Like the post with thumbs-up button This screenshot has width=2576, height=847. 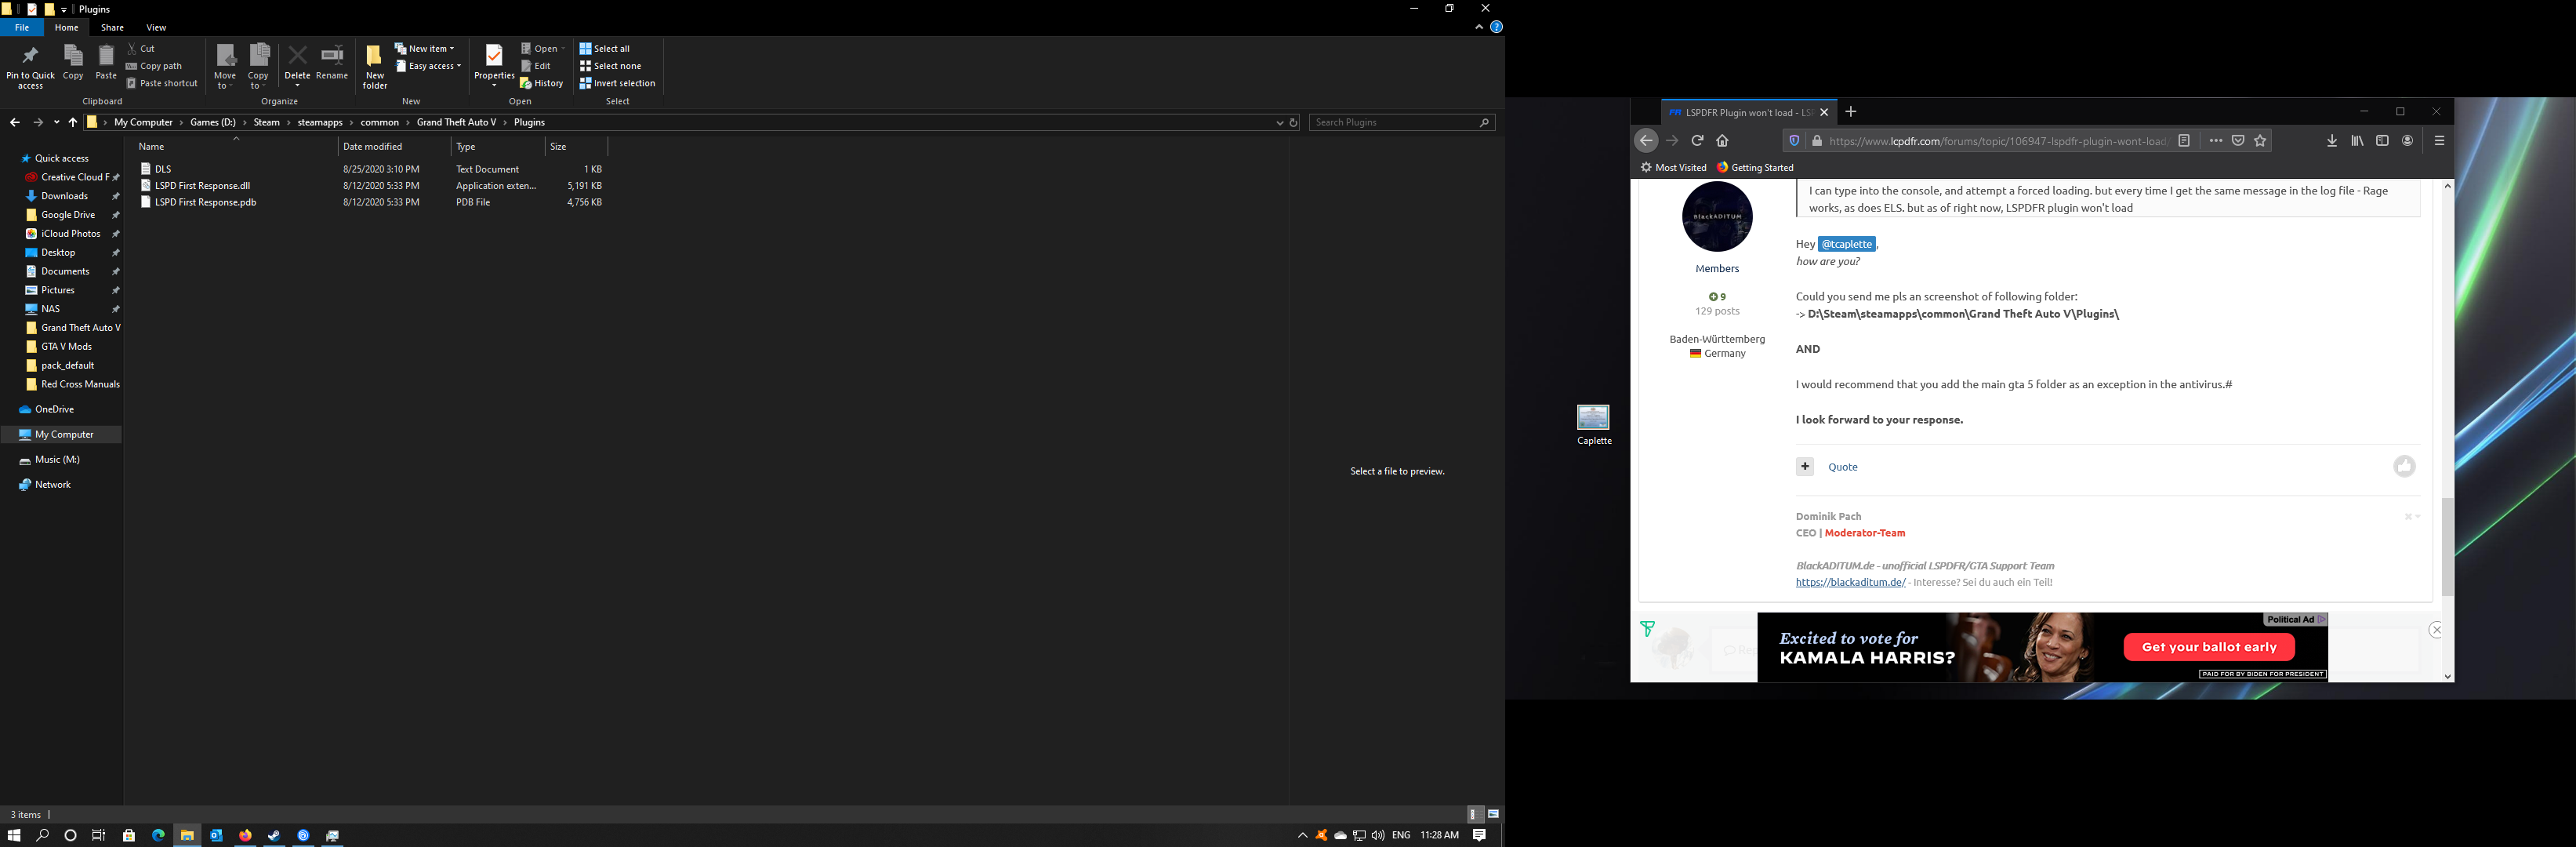[x=2404, y=467]
